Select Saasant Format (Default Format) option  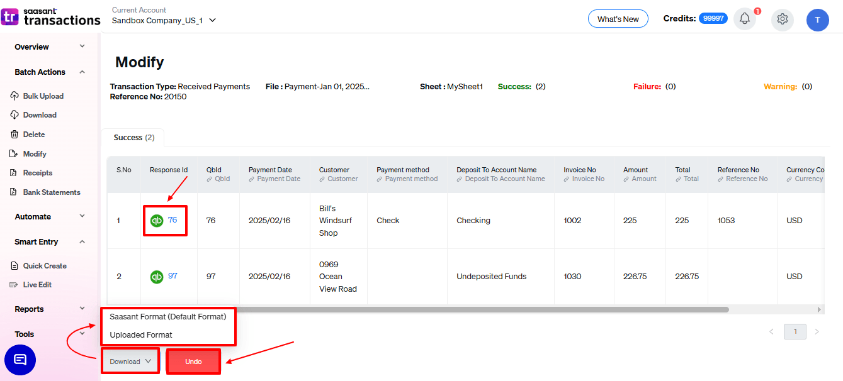click(167, 317)
